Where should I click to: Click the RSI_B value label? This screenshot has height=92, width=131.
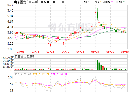(41, 74)
